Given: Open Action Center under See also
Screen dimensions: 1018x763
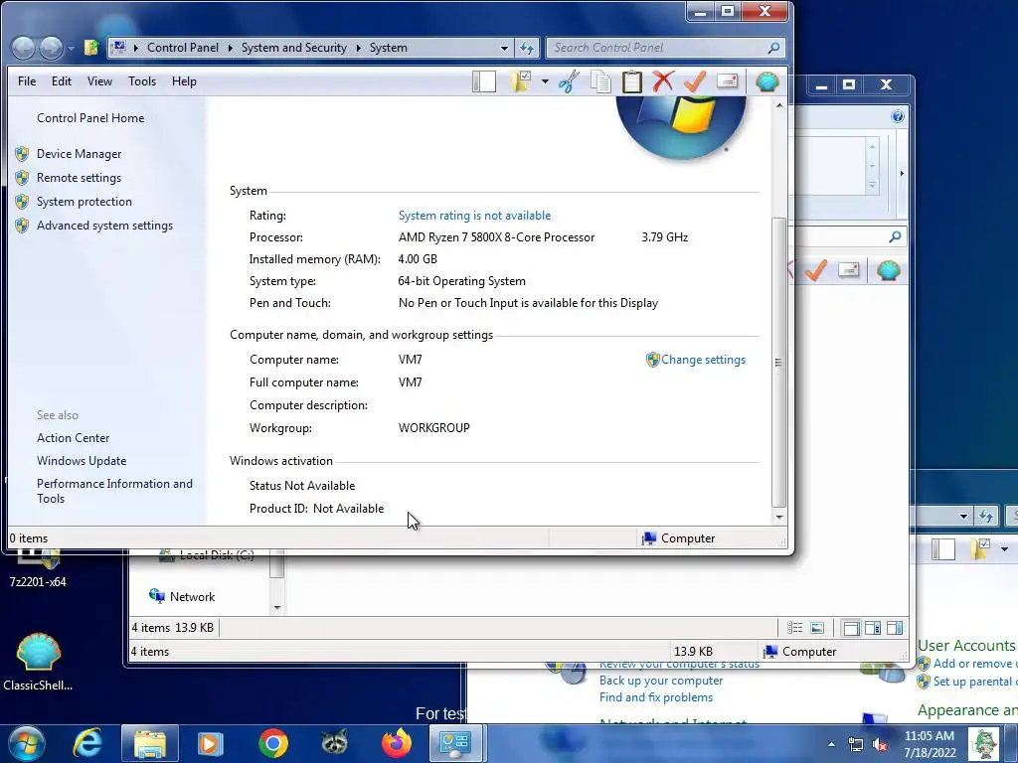Looking at the screenshot, I should pos(73,438).
